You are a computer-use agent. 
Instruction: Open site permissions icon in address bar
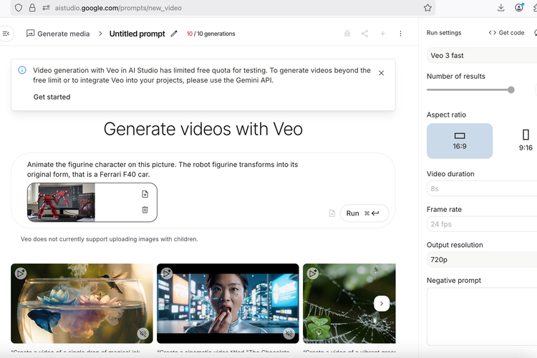[x=46, y=8]
